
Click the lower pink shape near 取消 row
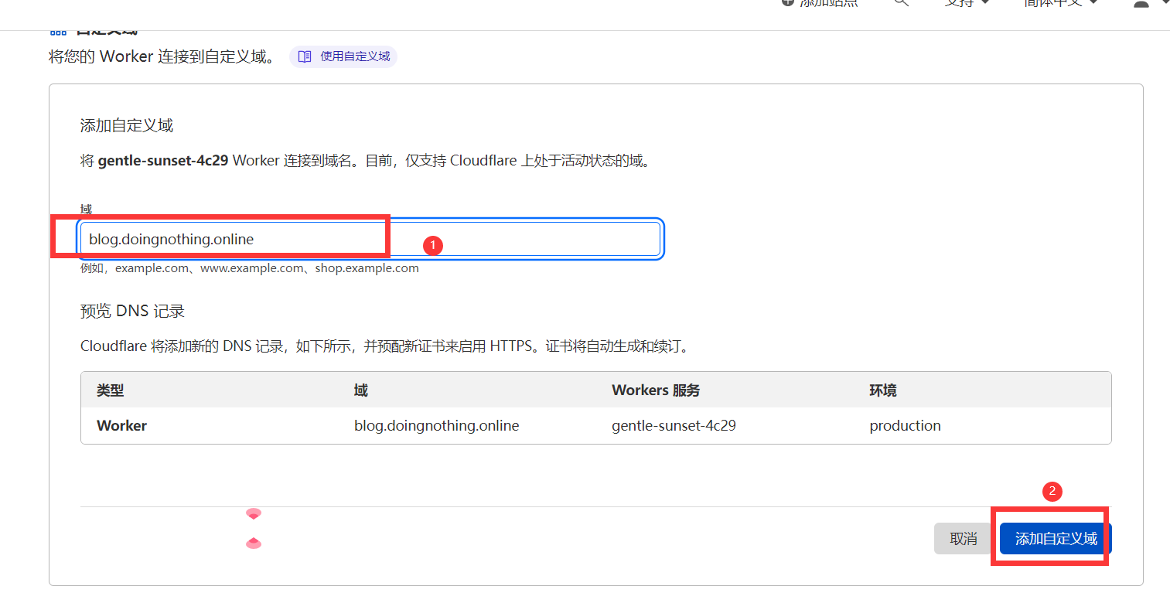coord(254,544)
